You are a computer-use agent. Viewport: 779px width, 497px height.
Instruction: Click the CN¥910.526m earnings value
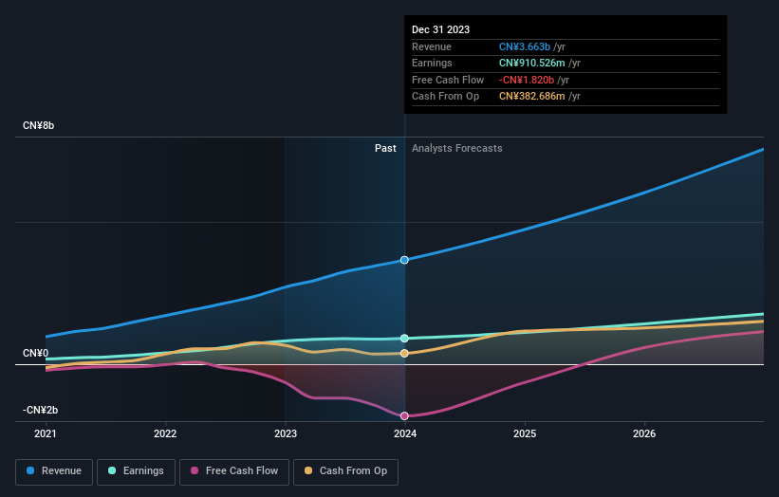coord(532,63)
